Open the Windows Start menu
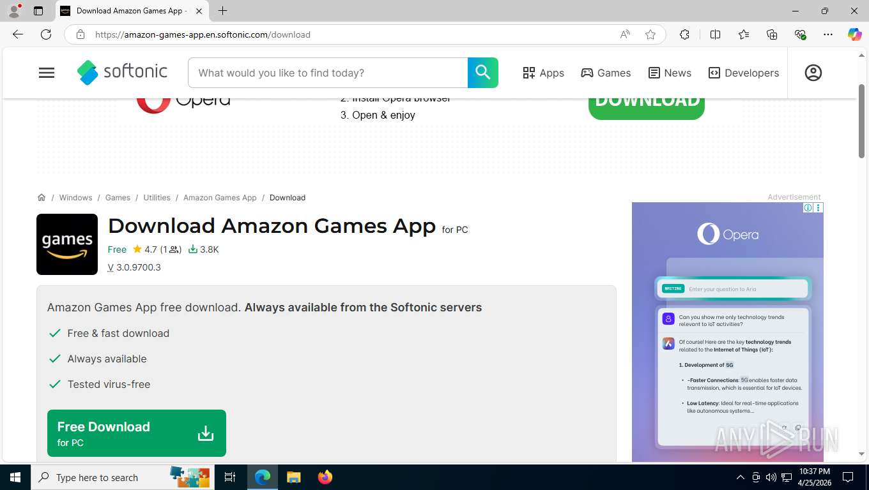The image size is (869, 490). (x=15, y=477)
